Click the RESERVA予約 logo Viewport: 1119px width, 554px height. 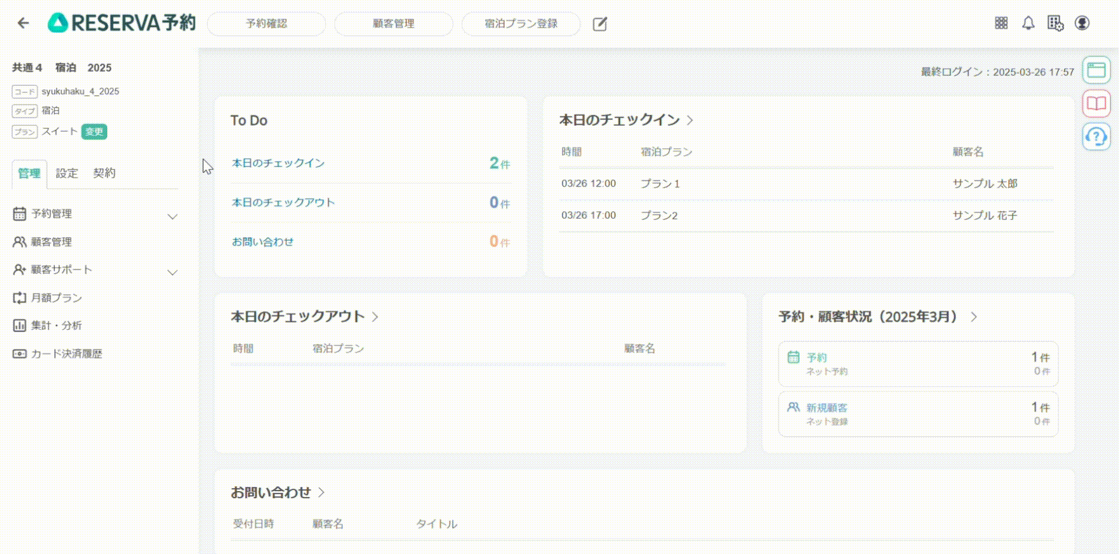click(x=121, y=23)
